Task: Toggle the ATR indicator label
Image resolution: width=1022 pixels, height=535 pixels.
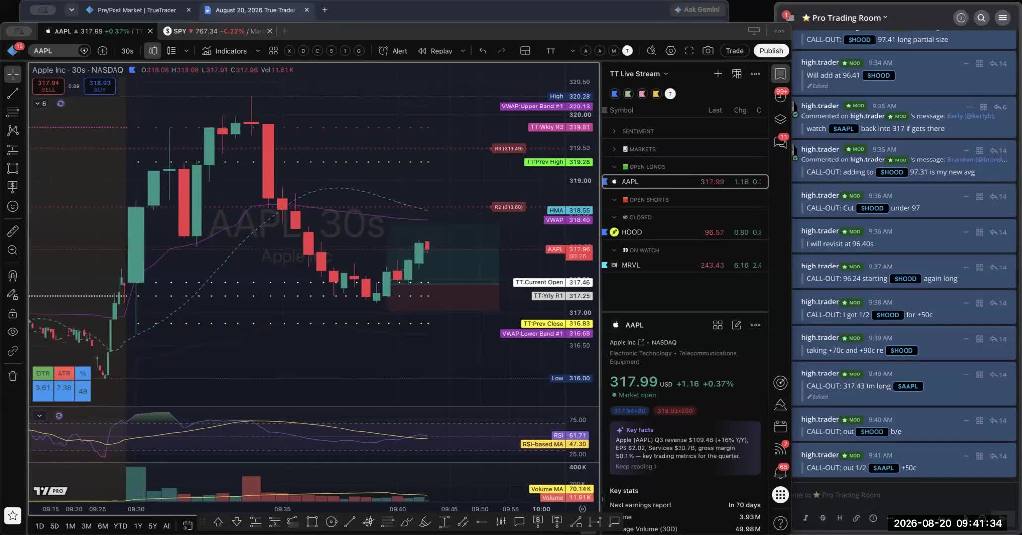Action: (x=64, y=373)
